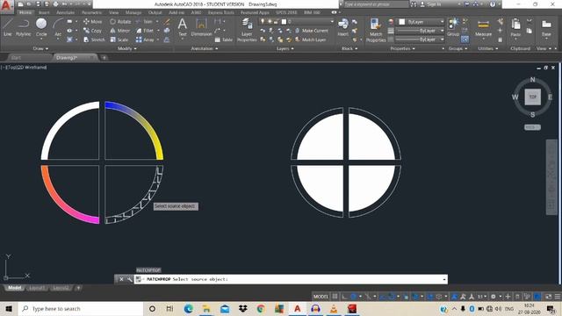This screenshot has width=562, height=316.
Task: Open Layer Properties manager
Action: click(x=247, y=30)
